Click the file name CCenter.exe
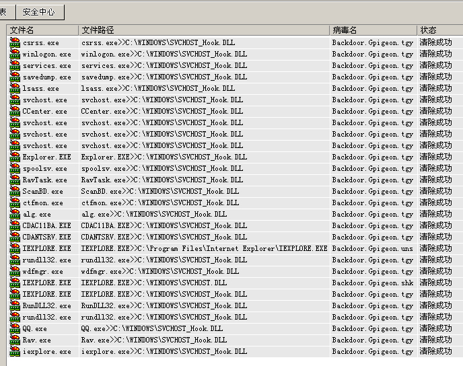Screen dimensions: 463x366 [44, 111]
